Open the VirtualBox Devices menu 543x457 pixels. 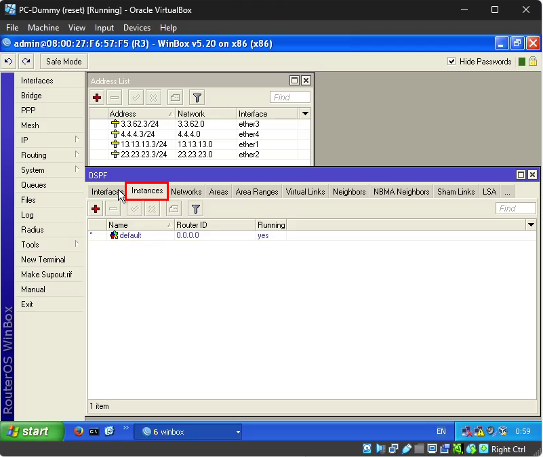(x=137, y=28)
